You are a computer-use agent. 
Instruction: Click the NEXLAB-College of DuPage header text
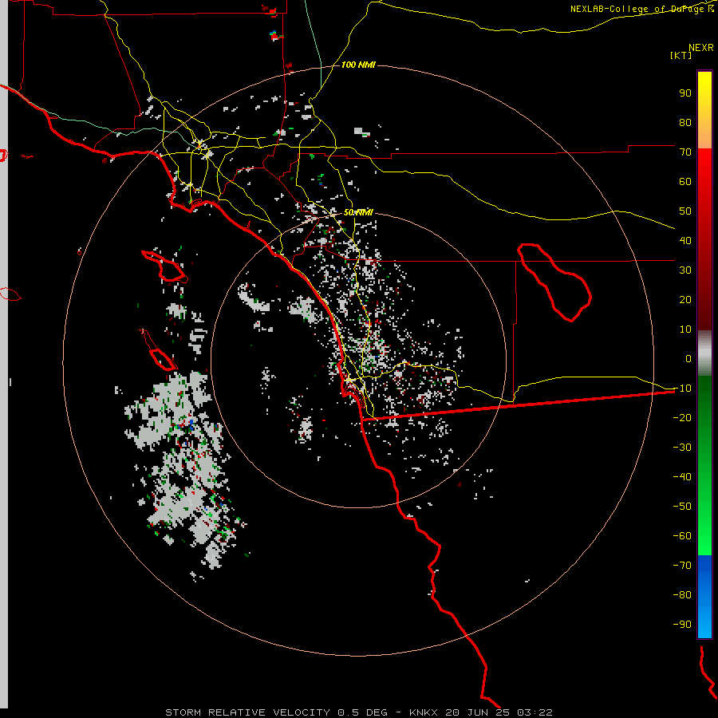(x=642, y=9)
